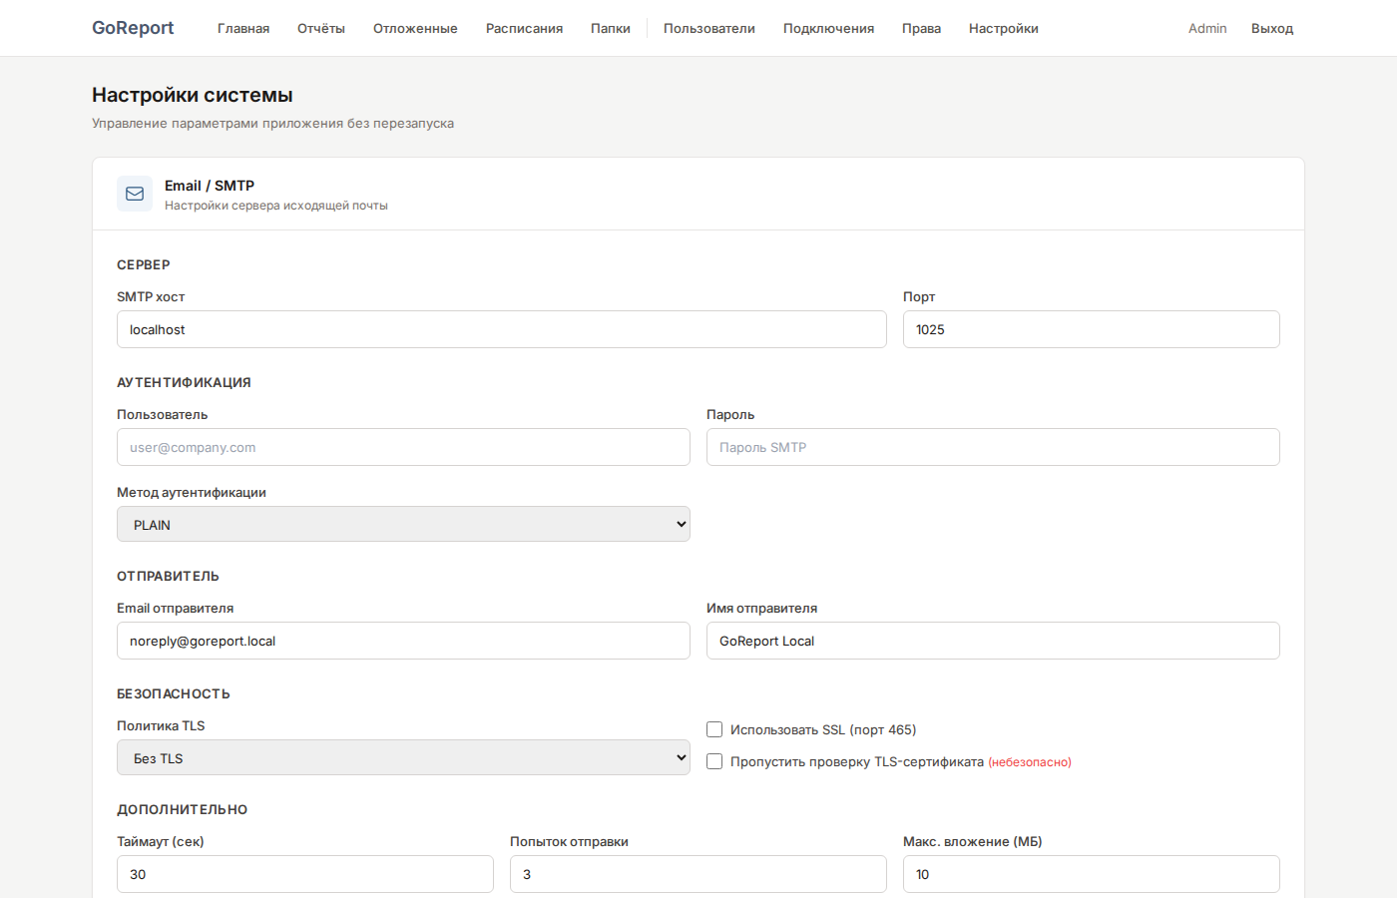This screenshot has width=1397, height=898.
Task: Select the Таймаут (сек) field
Action: [x=304, y=874]
